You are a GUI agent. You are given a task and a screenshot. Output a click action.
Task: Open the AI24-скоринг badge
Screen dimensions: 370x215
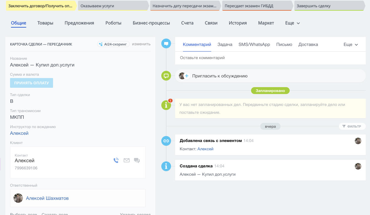click(113, 44)
